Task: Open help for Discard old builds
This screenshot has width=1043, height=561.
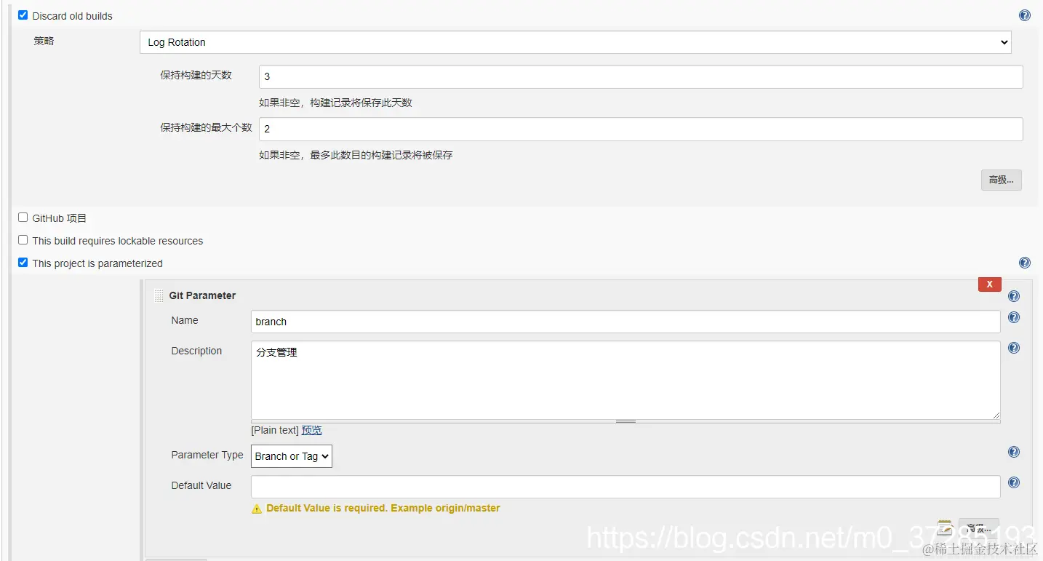Action: (x=1025, y=15)
